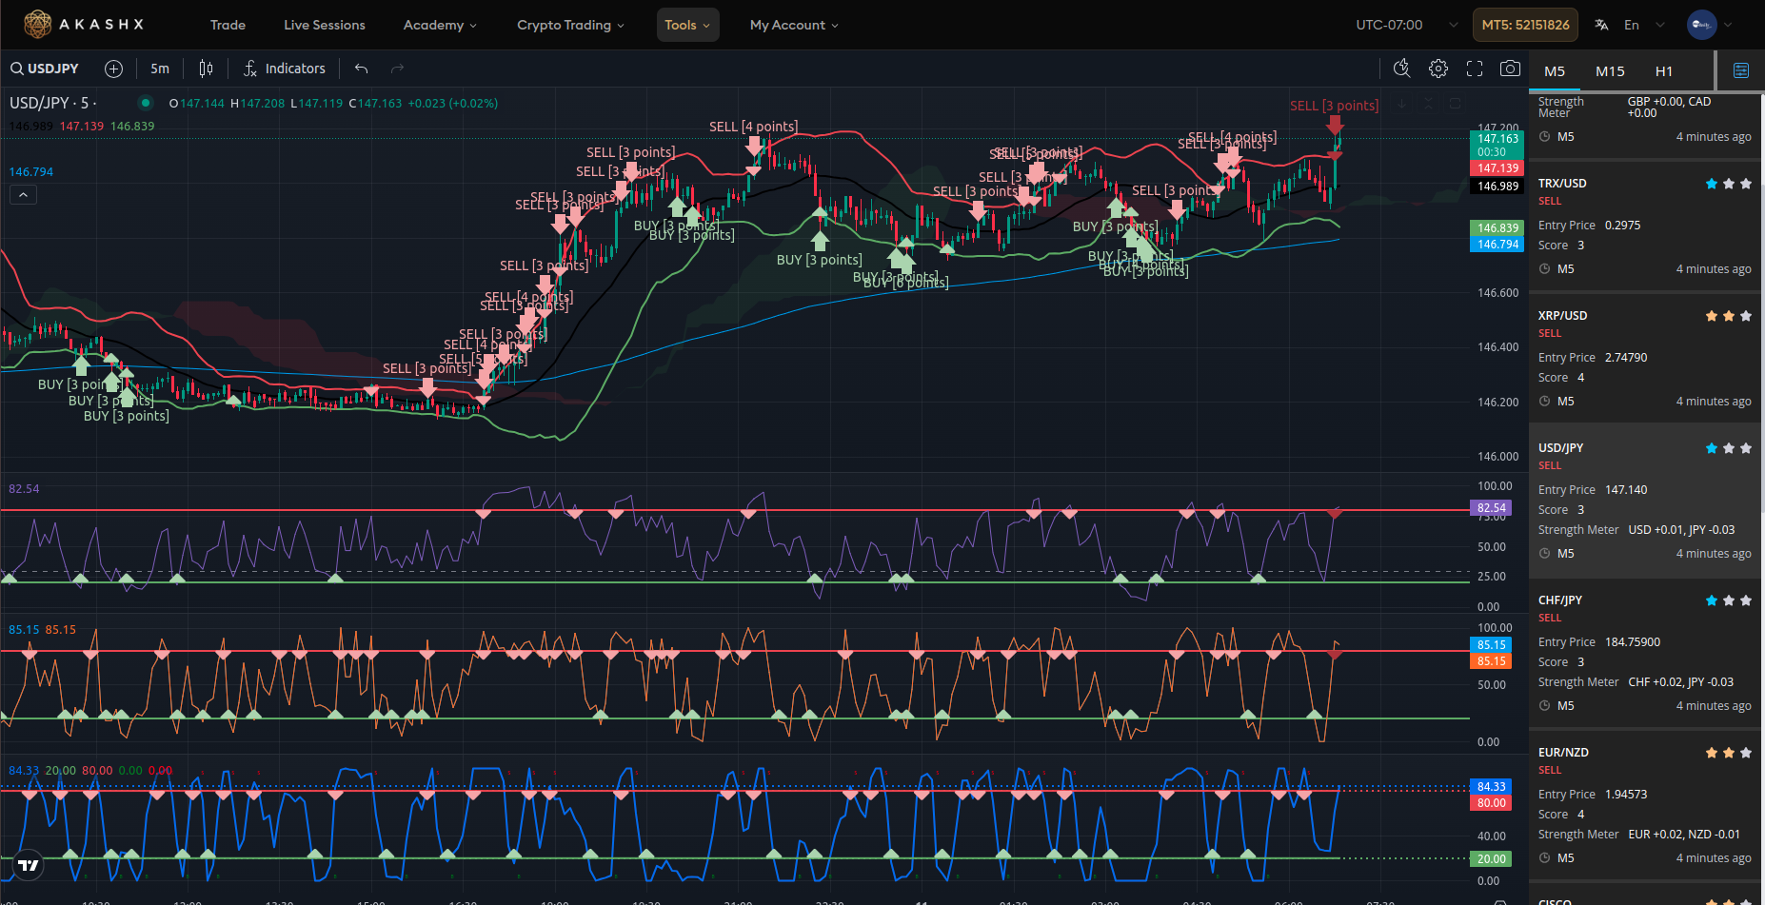Click the compare or add symbol plus icon

113,69
